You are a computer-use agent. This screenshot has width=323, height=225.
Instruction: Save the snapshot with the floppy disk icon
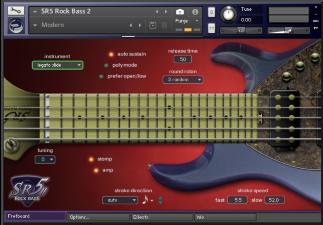click(x=153, y=25)
